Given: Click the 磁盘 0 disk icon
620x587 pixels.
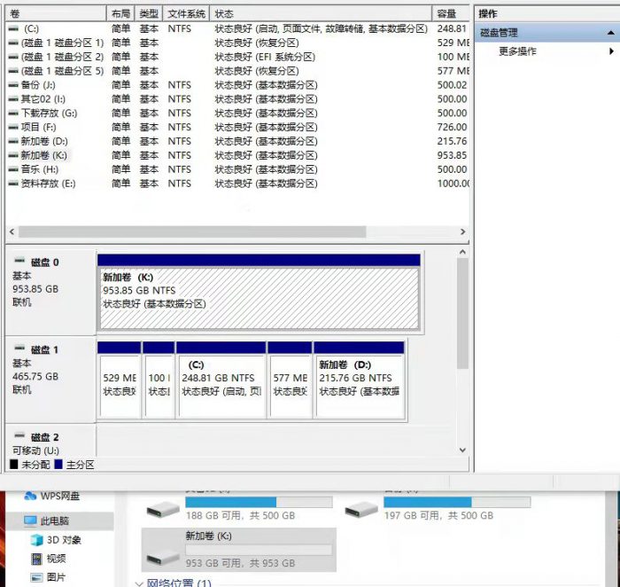Looking at the screenshot, I should [19, 262].
